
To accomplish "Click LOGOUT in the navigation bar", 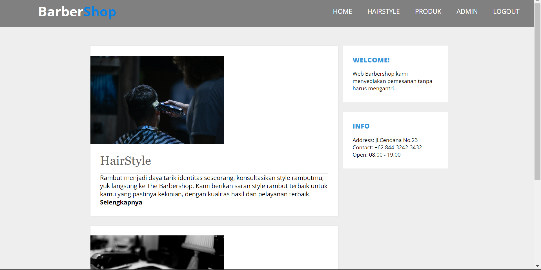I will [x=506, y=12].
